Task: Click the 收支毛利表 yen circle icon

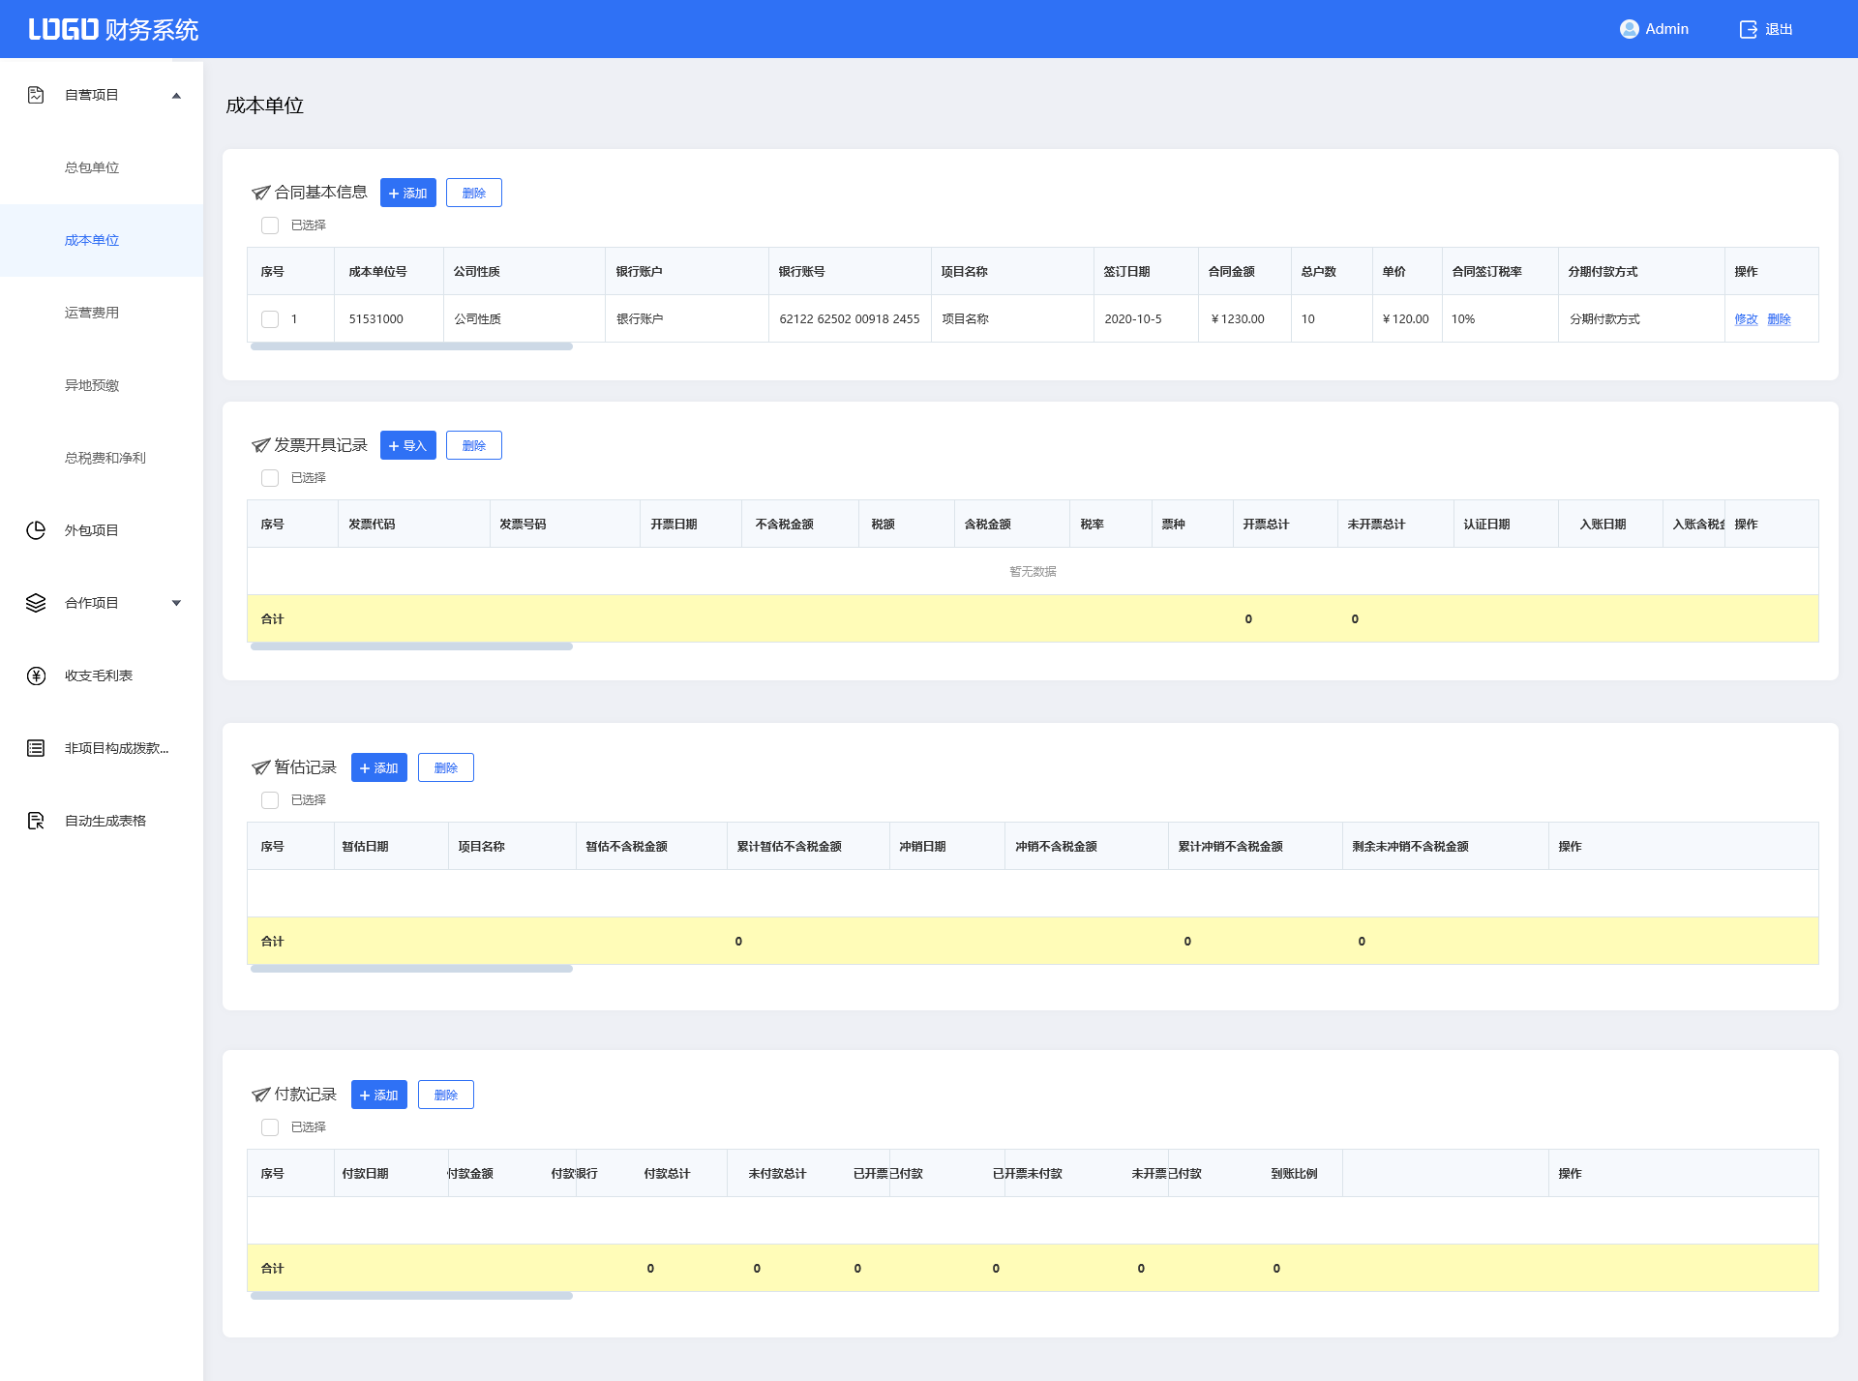Action: tap(36, 675)
